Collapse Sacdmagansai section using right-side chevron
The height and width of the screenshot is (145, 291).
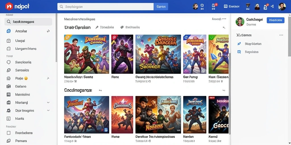[224, 90]
